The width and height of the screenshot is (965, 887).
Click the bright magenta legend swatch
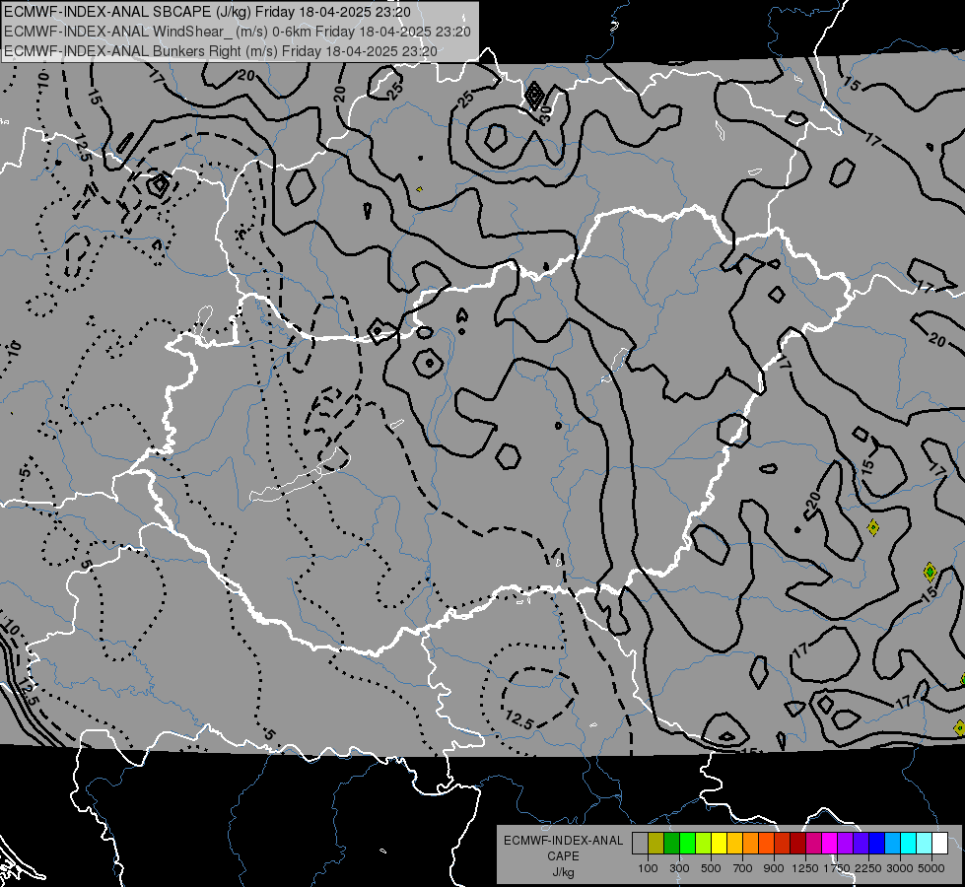tap(830, 844)
